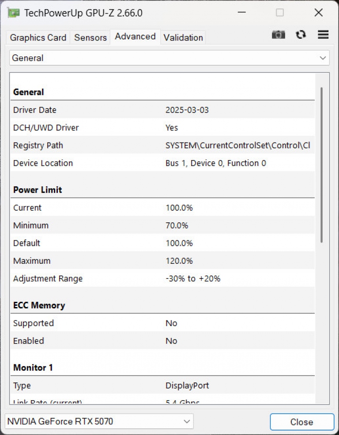Click the ECC Enabled row label
Image resolution: width=339 pixels, height=435 pixels.
pyautogui.click(x=29, y=341)
